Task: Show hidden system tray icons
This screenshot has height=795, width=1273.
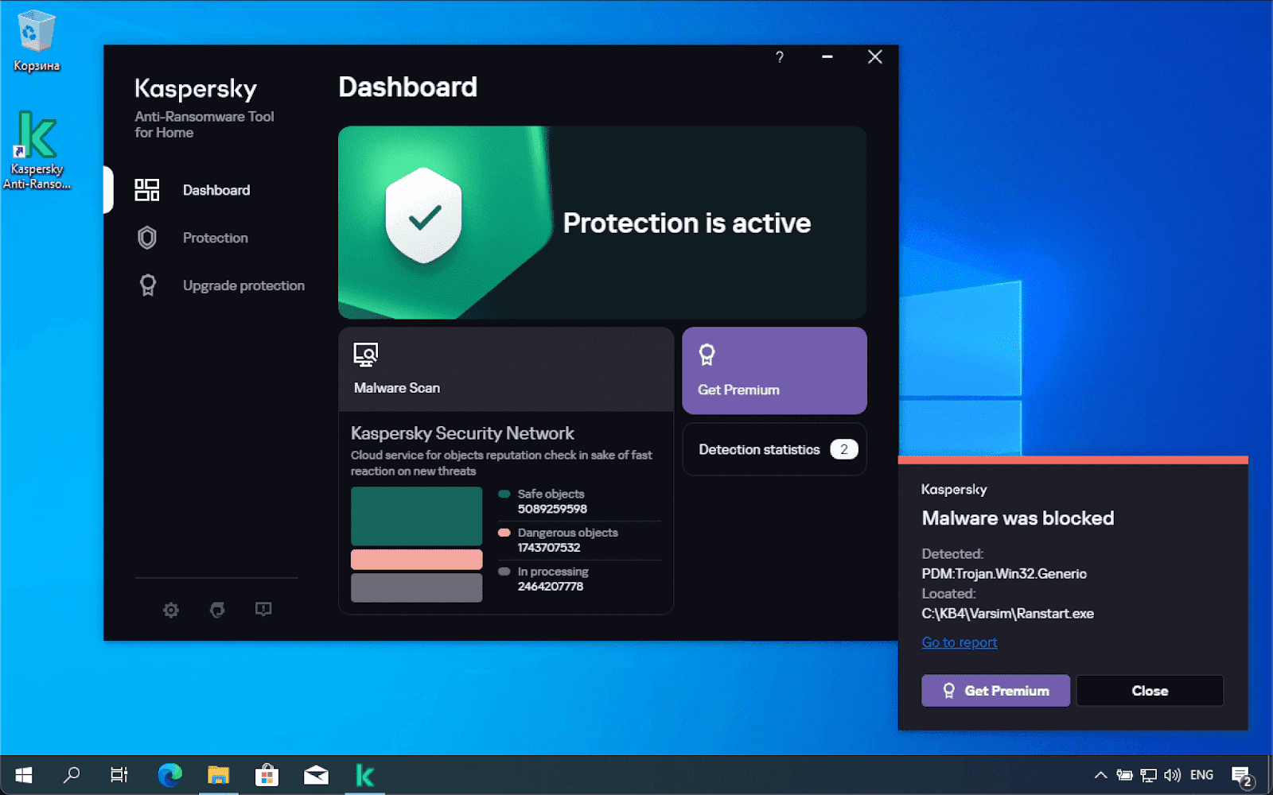Action: pos(1100,775)
